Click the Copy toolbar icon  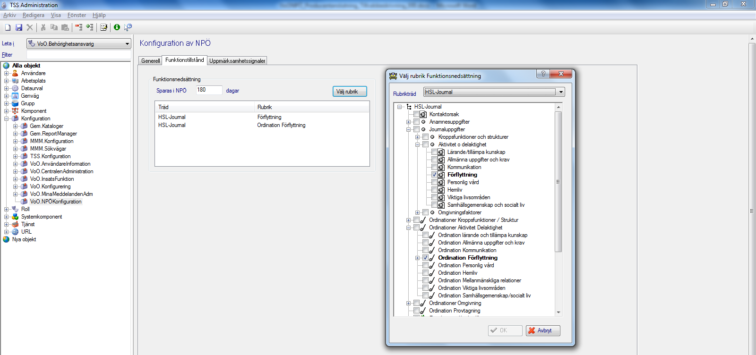click(x=54, y=27)
